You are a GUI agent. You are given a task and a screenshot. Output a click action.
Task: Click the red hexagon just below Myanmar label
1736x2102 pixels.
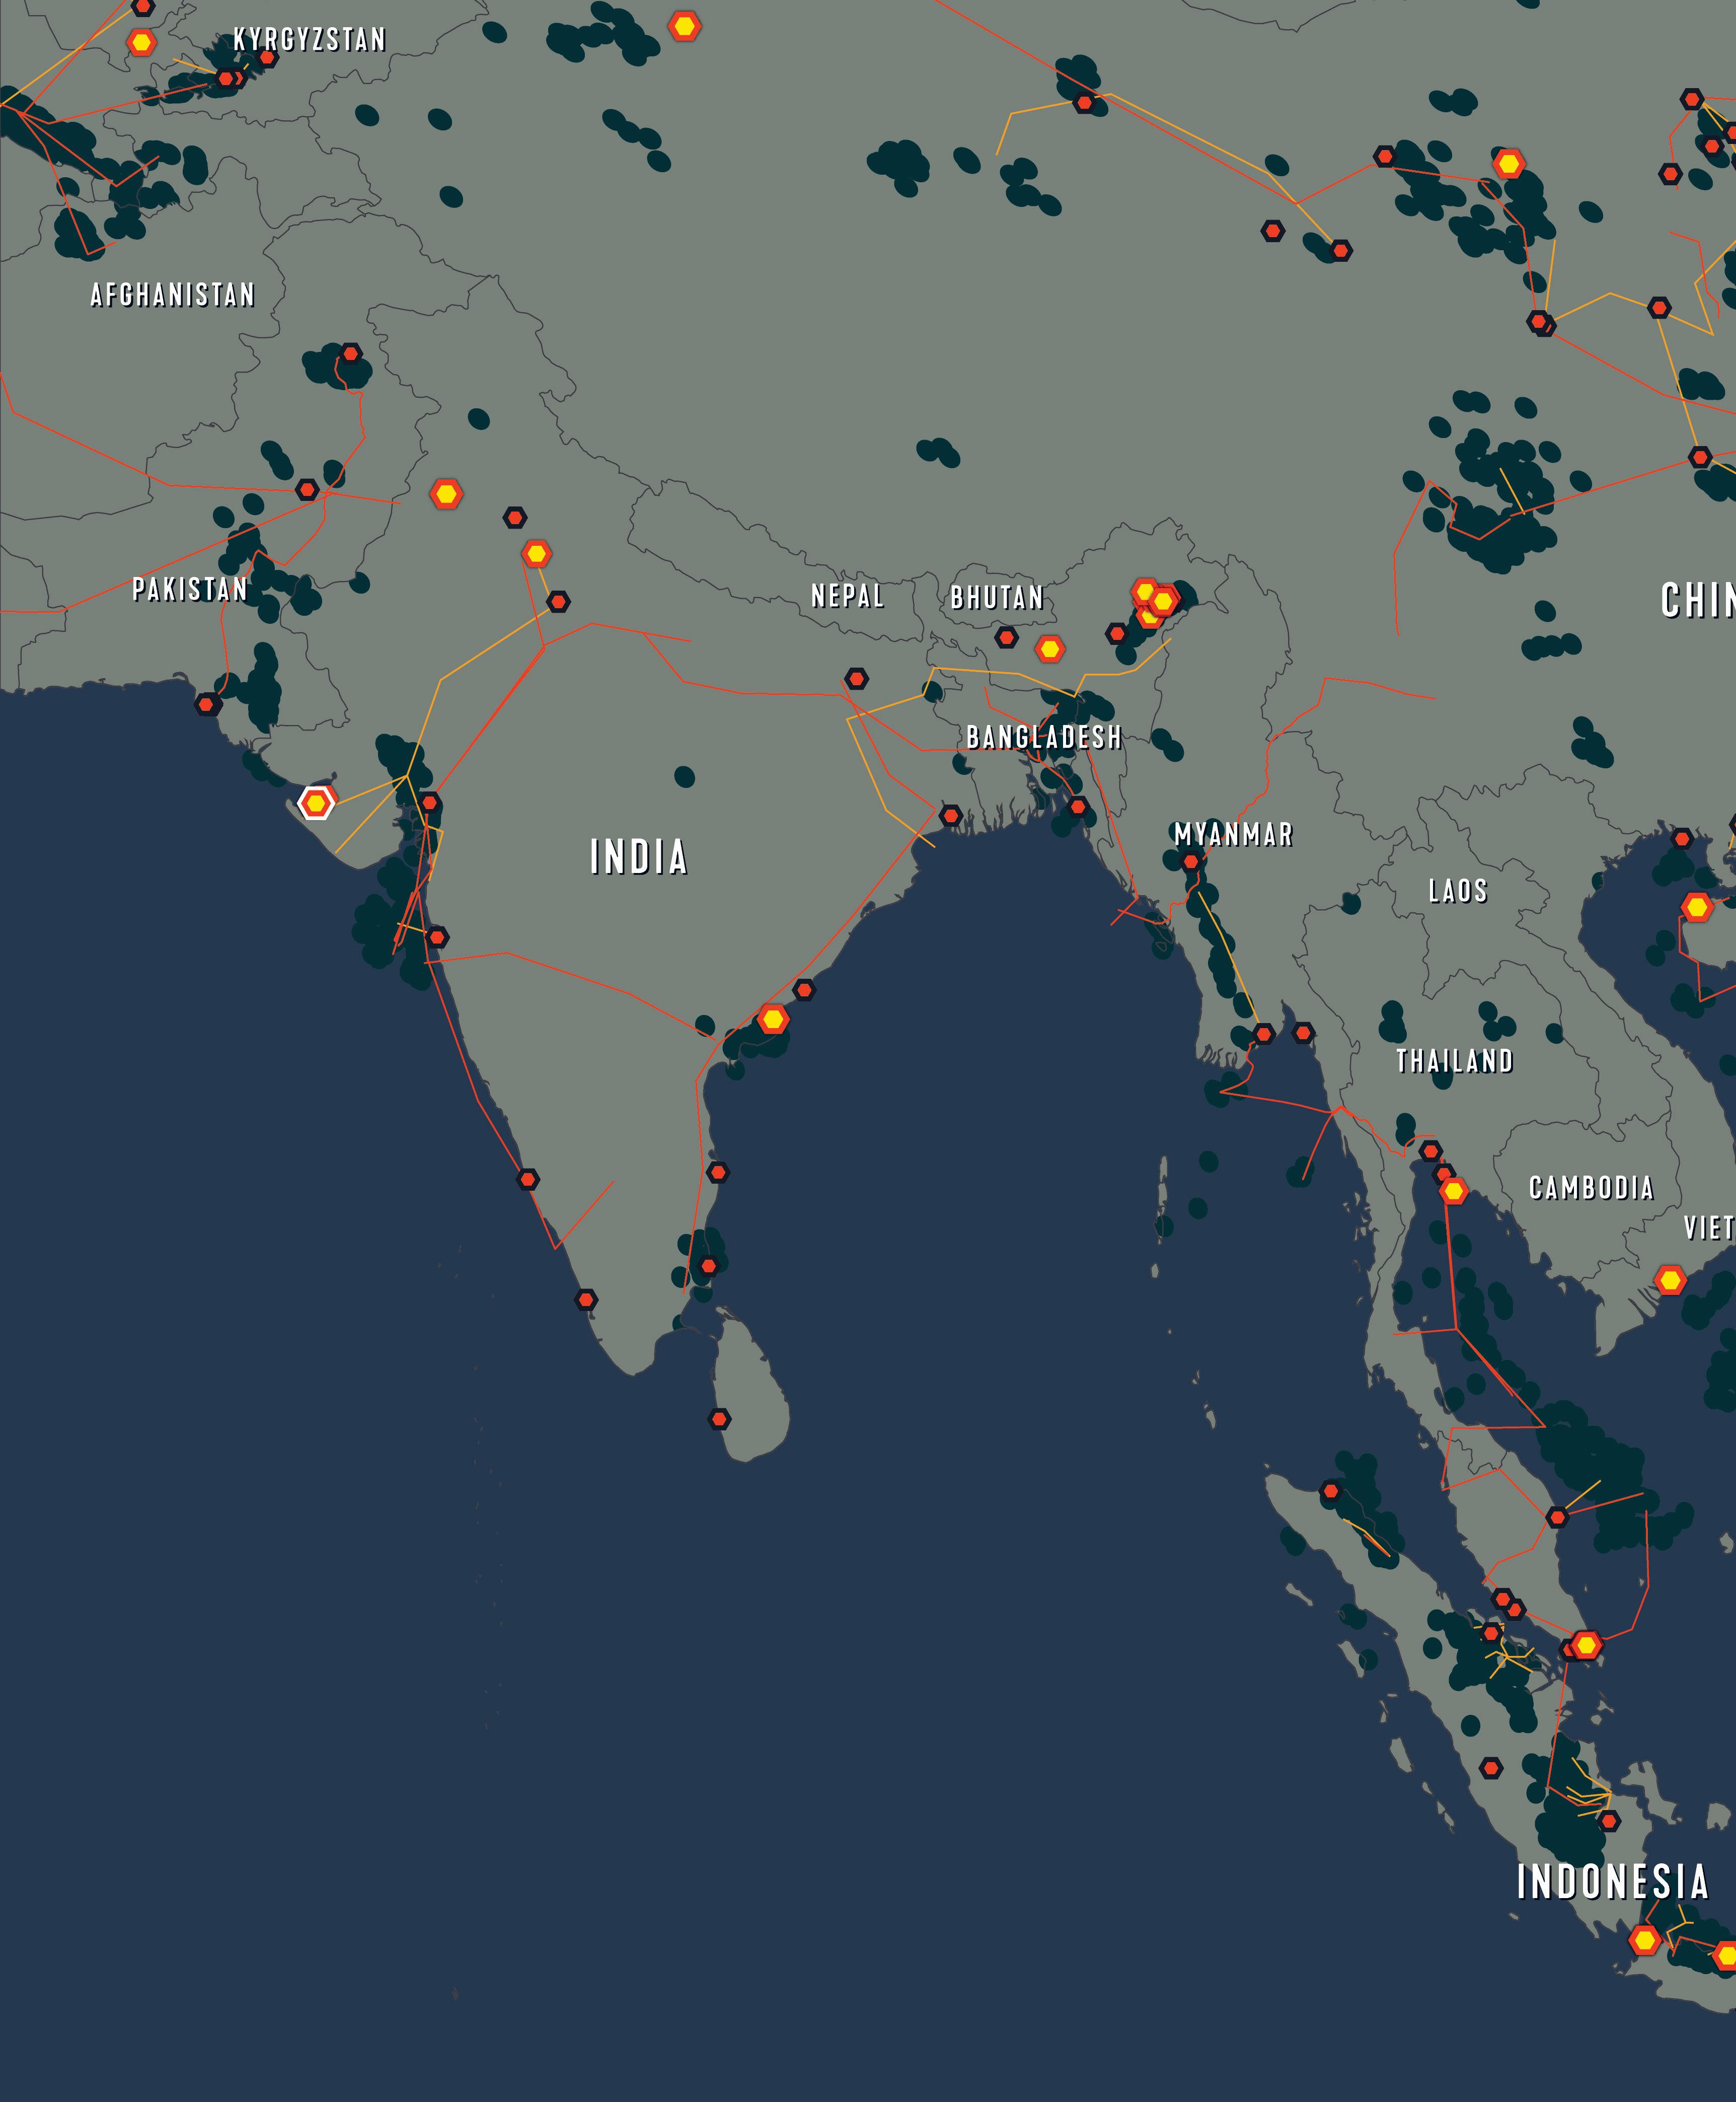click(x=1190, y=862)
